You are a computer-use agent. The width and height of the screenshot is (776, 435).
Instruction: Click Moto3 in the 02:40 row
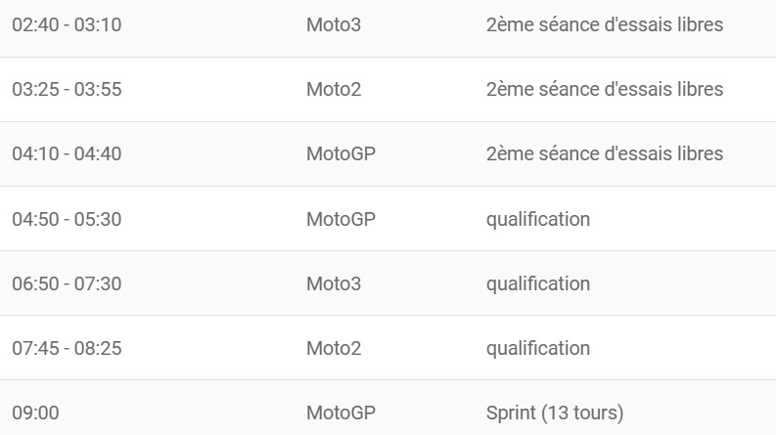coord(334,24)
